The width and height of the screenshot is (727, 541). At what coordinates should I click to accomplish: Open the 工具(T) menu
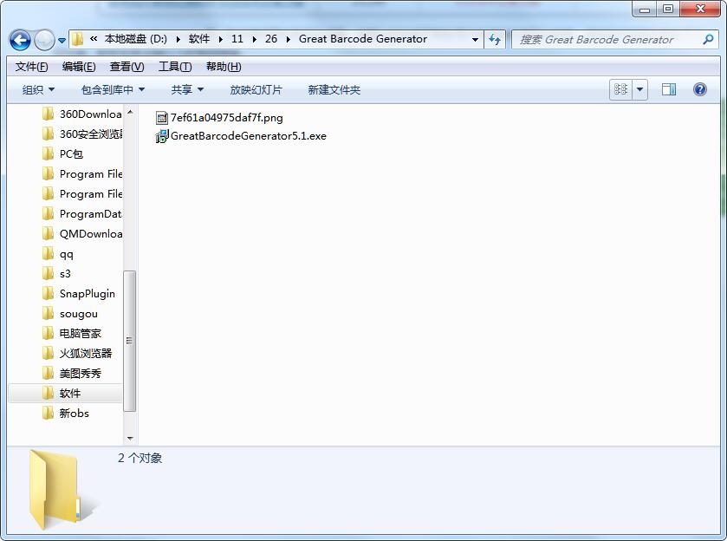click(x=174, y=67)
